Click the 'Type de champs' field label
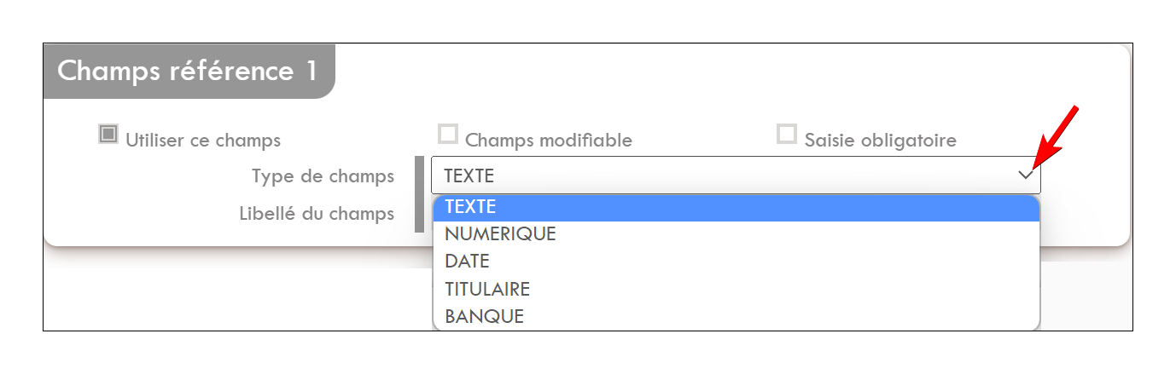The width and height of the screenshot is (1176, 374). click(x=323, y=176)
